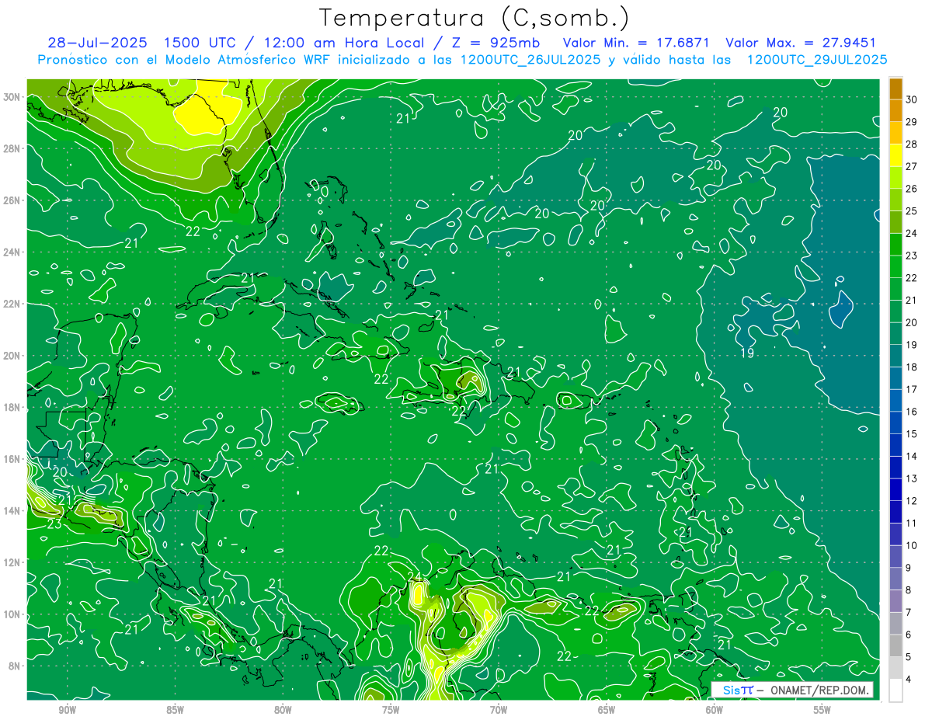Click the "65W" longitude label
The height and width of the screenshot is (720, 932).
pyautogui.click(x=607, y=710)
